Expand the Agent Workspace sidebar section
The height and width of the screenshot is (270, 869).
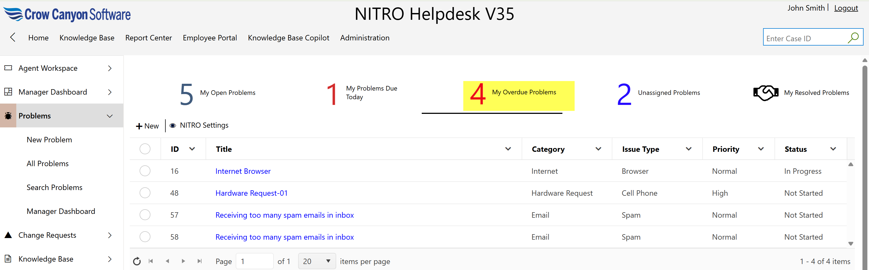point(110,68)
